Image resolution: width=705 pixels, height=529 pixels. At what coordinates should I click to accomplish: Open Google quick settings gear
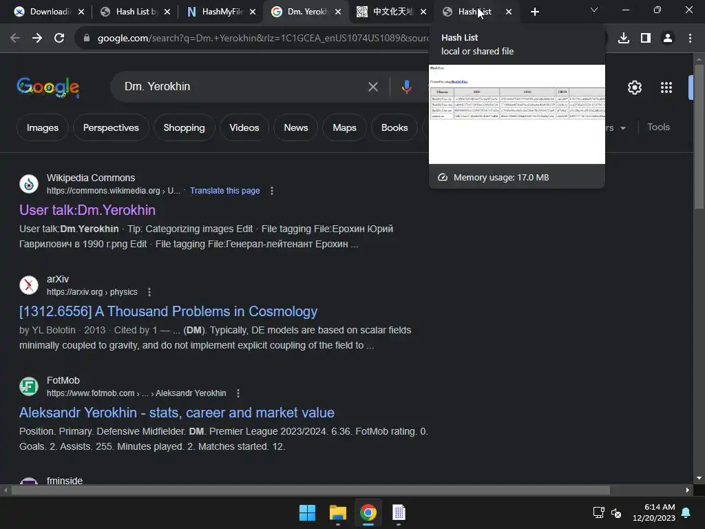634,87
